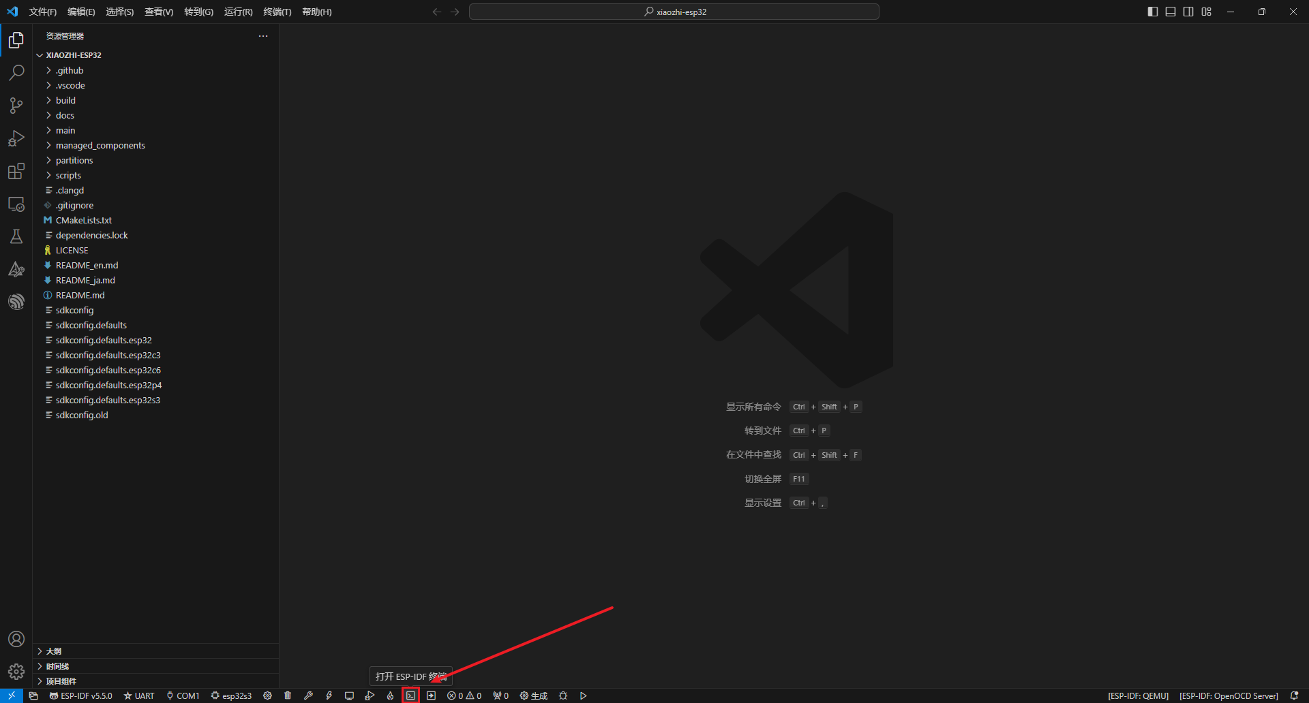Screen dimensions: 1309x703
Task: Open the Extensions view in activity bar
Action: click(x=16, y=171)
